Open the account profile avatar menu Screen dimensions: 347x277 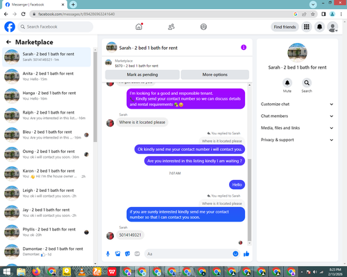click(x=332, y=27)
